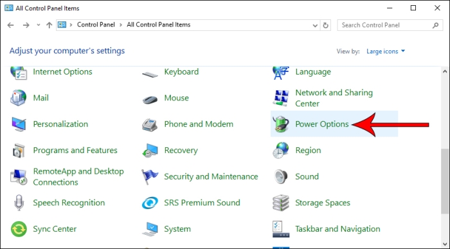Open the Phone and Modem icon
Image resolution: width=450 pixels, height=249 pixels.
(150, 125)
